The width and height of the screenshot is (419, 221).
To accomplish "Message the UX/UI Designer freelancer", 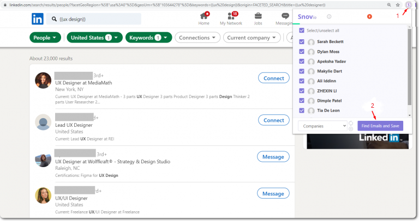I will (273, 194).
